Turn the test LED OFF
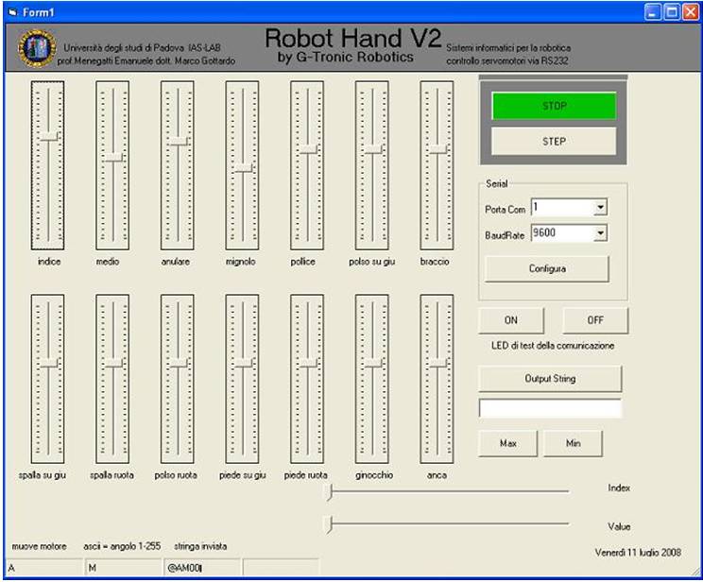Screen dimensions: 703x582 [595, 320]
